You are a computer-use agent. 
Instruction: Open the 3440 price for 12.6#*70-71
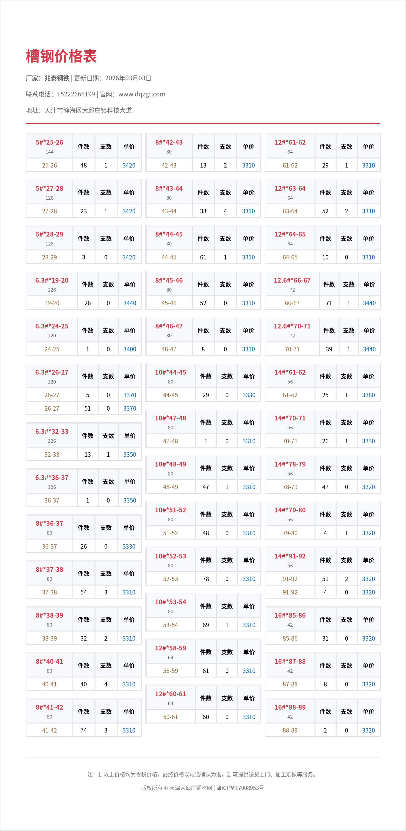pyautogui.click(x=369, y=349)
